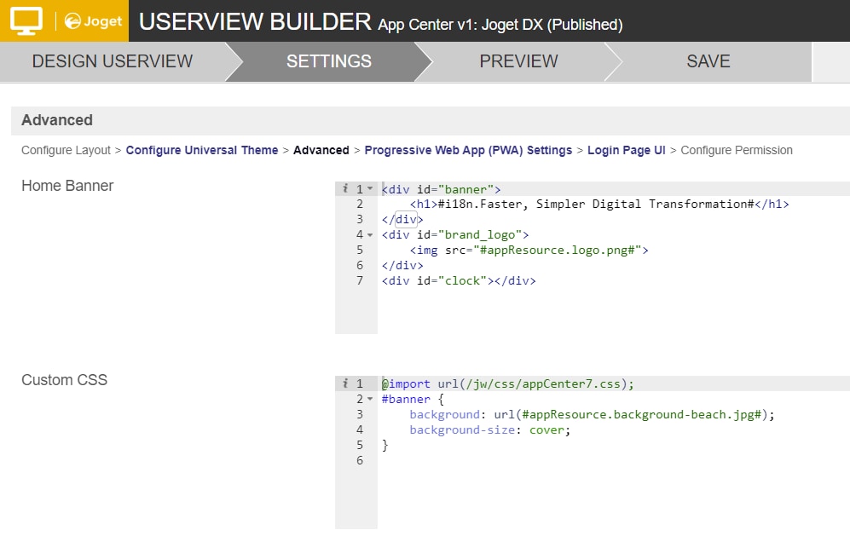This screenshot has width=850, height=536.
Task: Switch to the Settings step
Action: pos(328,61)
